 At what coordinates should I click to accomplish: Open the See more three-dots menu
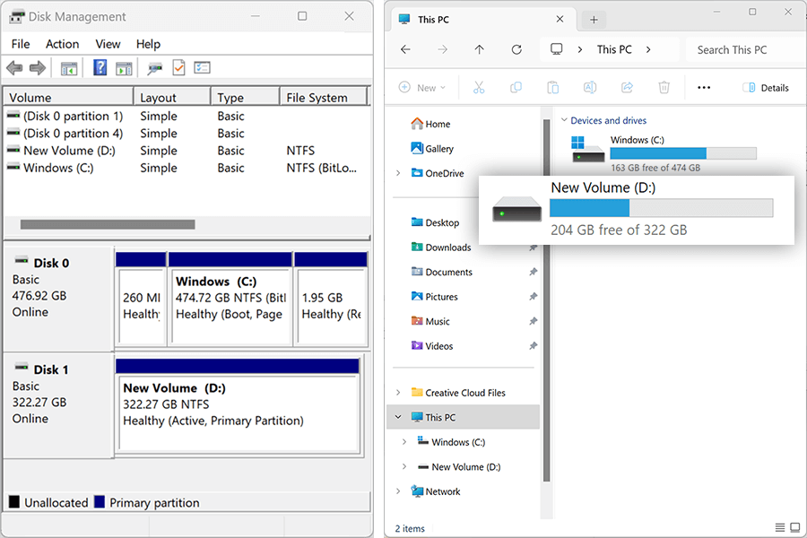coord(704,88)
